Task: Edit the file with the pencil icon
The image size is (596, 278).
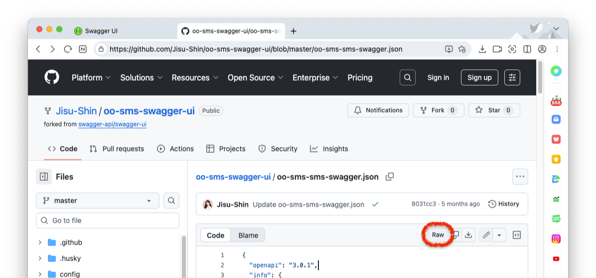Action: 486,235
